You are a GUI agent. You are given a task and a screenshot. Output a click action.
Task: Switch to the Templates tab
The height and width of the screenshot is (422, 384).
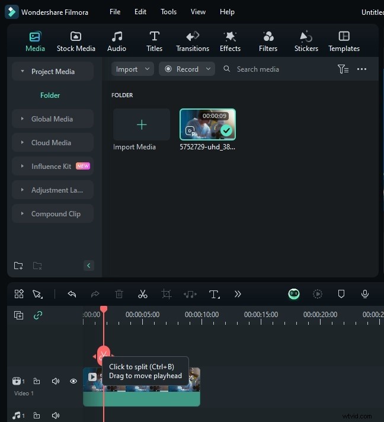point(344,41)
